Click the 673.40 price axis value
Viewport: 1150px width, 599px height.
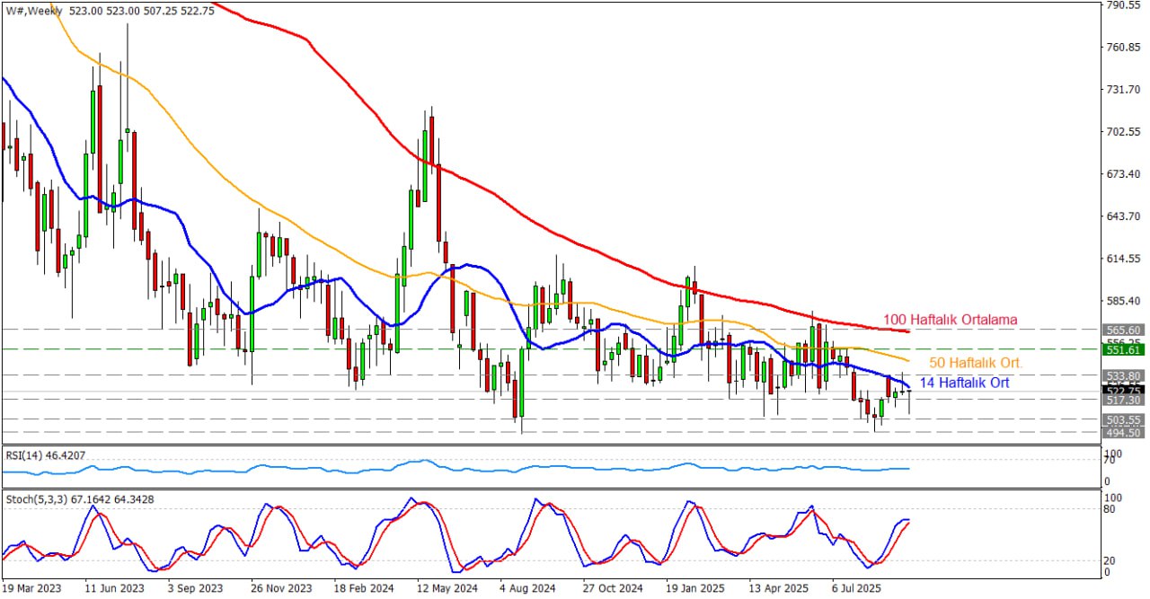(x=1122, y=174)
